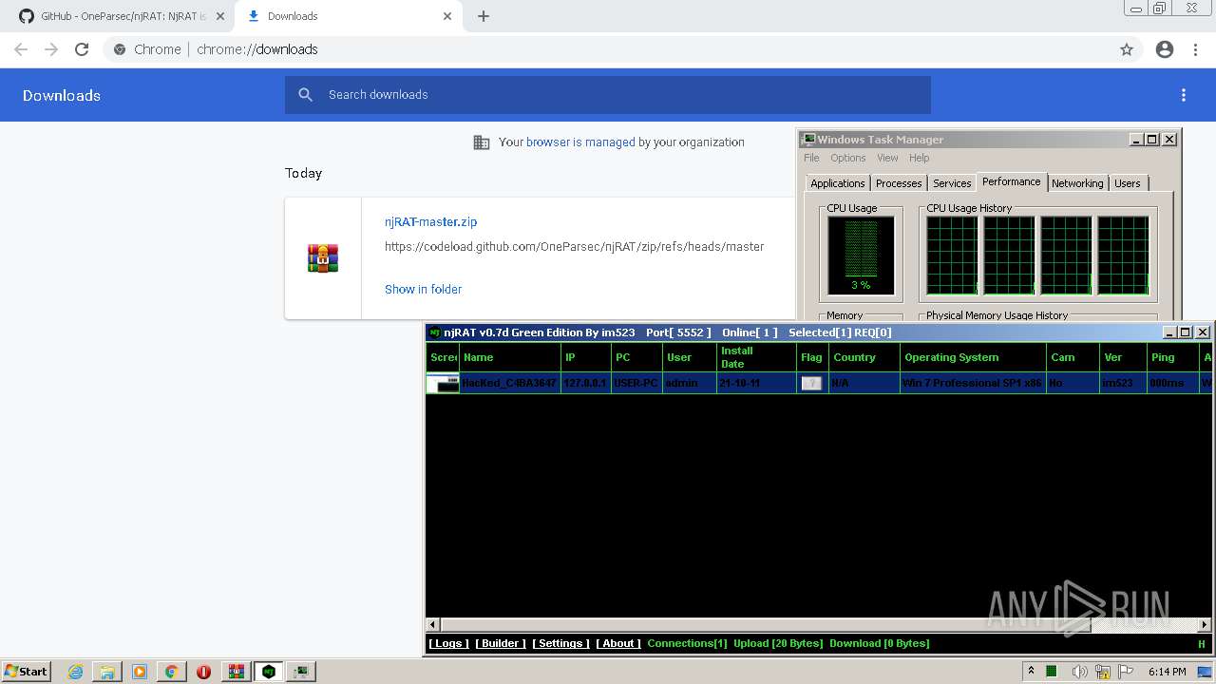Click the Name column header in njRAT
1216x684 pixels.
click(511, 357)
